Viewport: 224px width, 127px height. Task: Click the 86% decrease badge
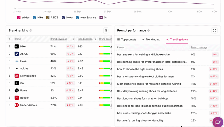click(x=213, y=69)
